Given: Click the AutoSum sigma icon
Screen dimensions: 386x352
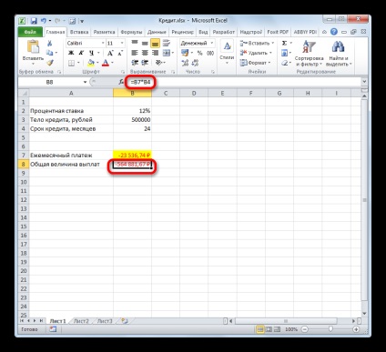Looking at the screenshot, I should pyautogui.click(x=284, y=43).
